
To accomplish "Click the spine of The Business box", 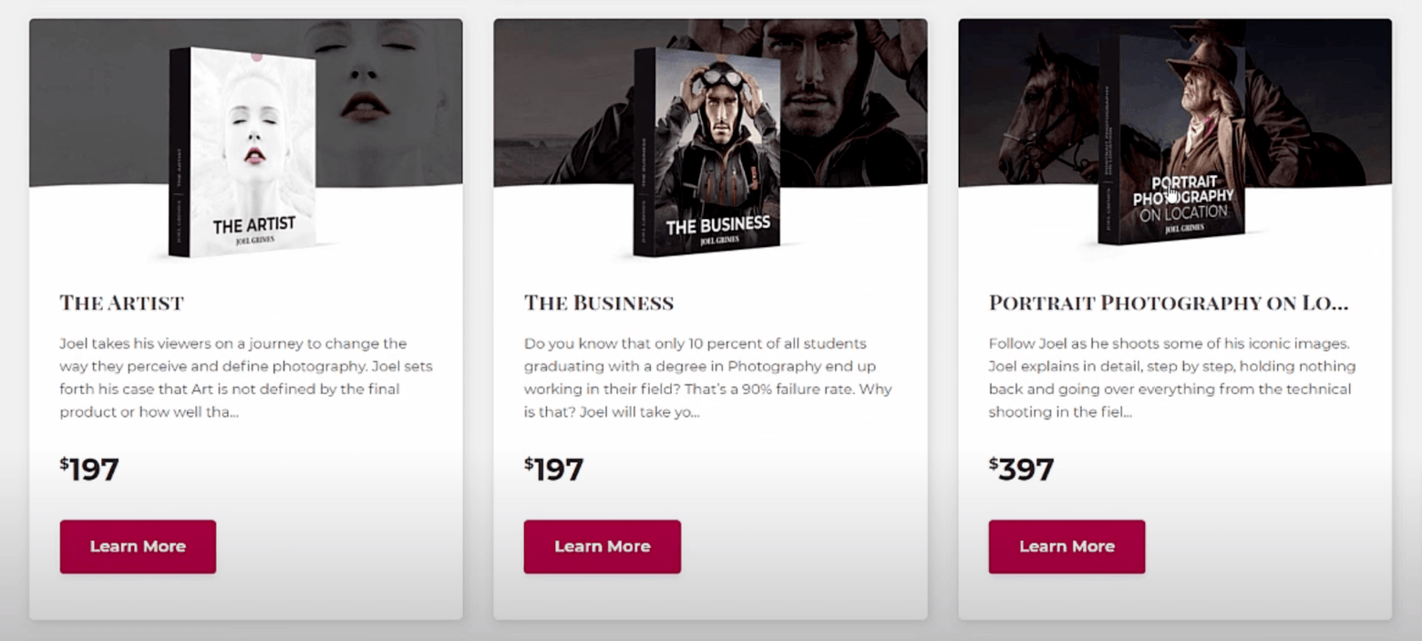I will 644,153.
